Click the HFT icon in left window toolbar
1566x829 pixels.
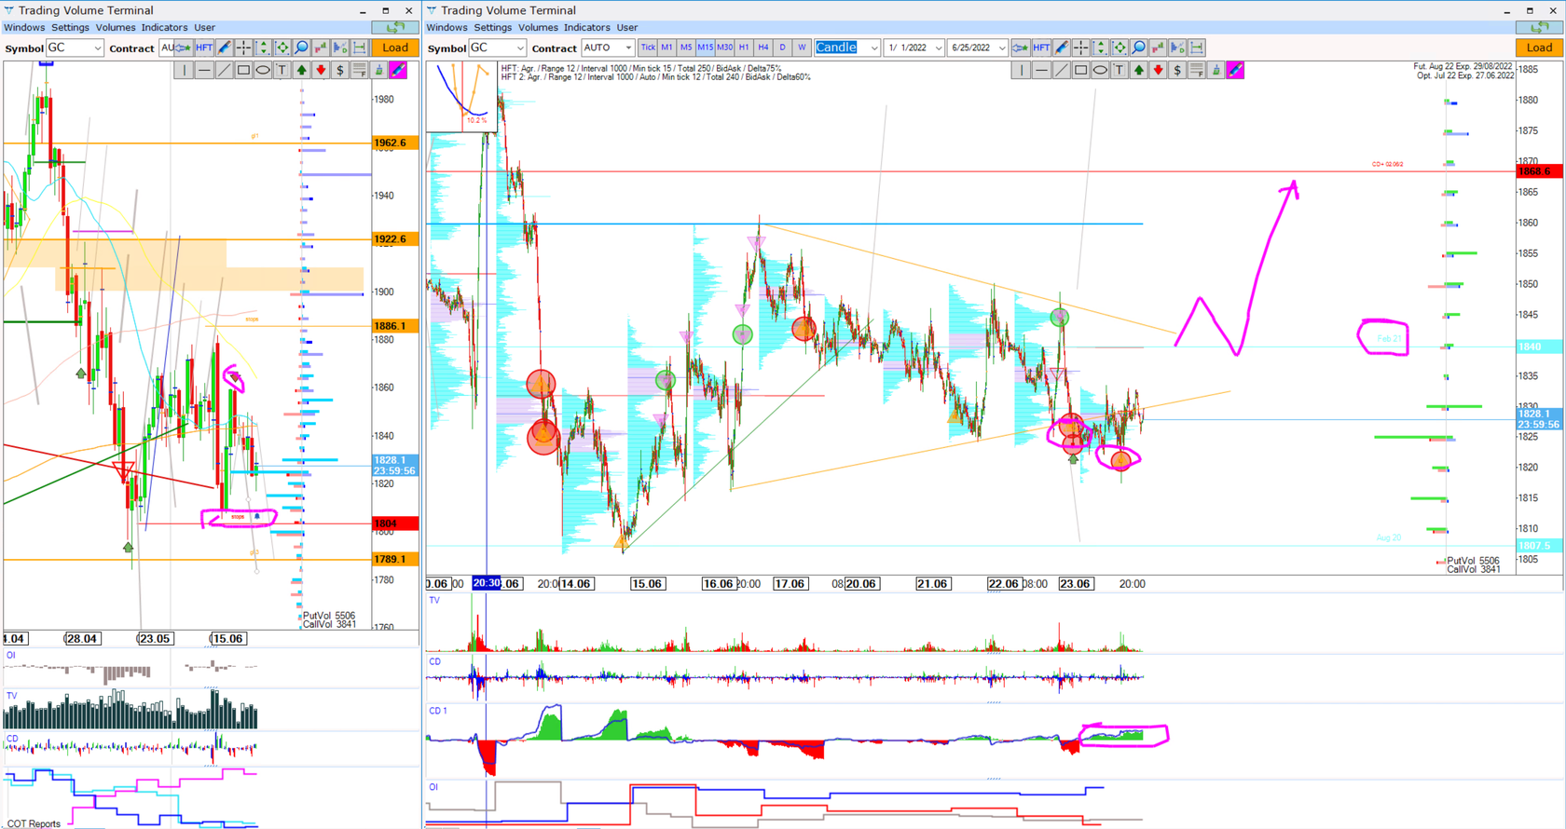(204, 48)
